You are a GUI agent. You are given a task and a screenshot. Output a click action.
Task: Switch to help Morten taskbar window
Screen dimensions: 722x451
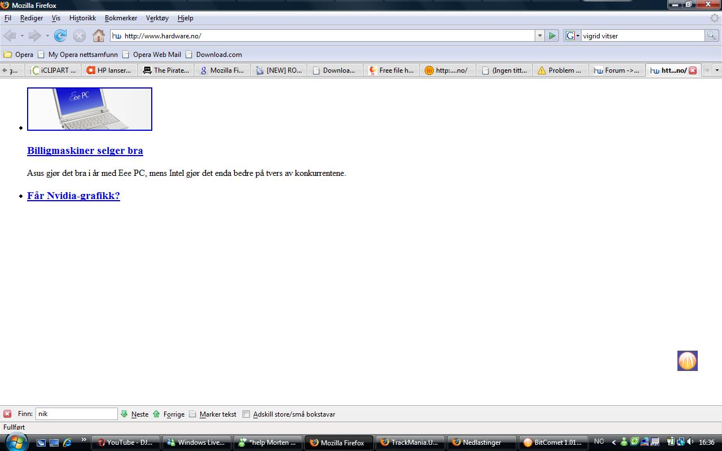(268, 443)
